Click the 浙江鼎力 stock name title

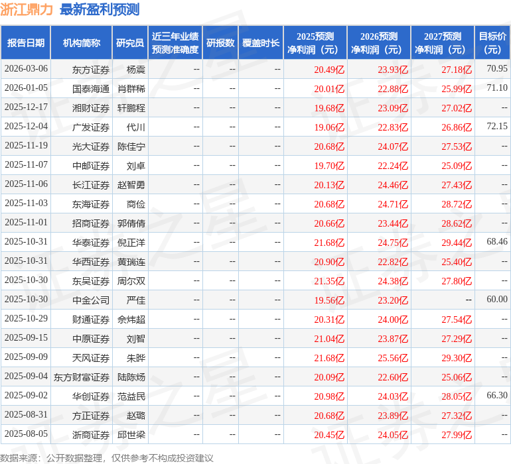pyautogui.click(x=27, y=9)
